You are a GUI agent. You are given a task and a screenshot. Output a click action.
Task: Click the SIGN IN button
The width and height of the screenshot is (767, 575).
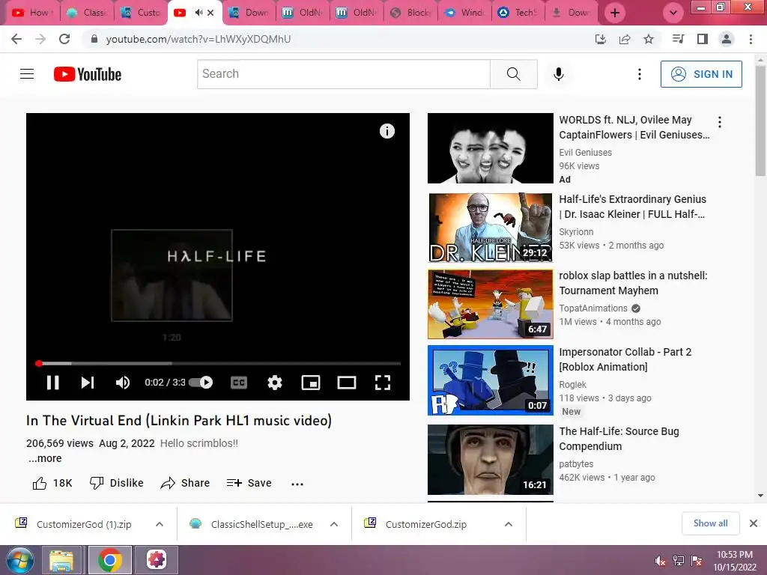701,74
